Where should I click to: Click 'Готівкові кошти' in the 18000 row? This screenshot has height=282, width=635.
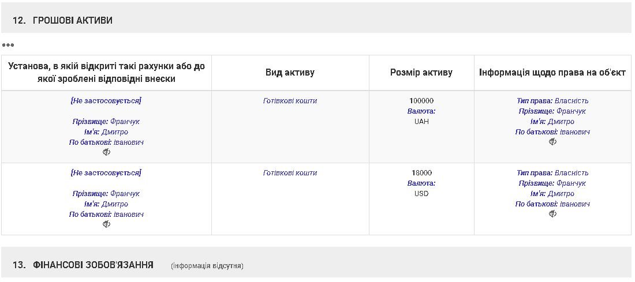pyautogui.click(x=290, y=173)
